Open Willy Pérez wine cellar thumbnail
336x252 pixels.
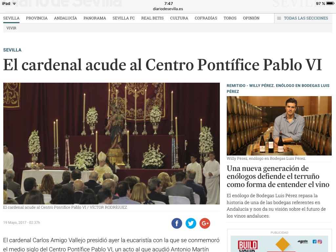point(279,126)
